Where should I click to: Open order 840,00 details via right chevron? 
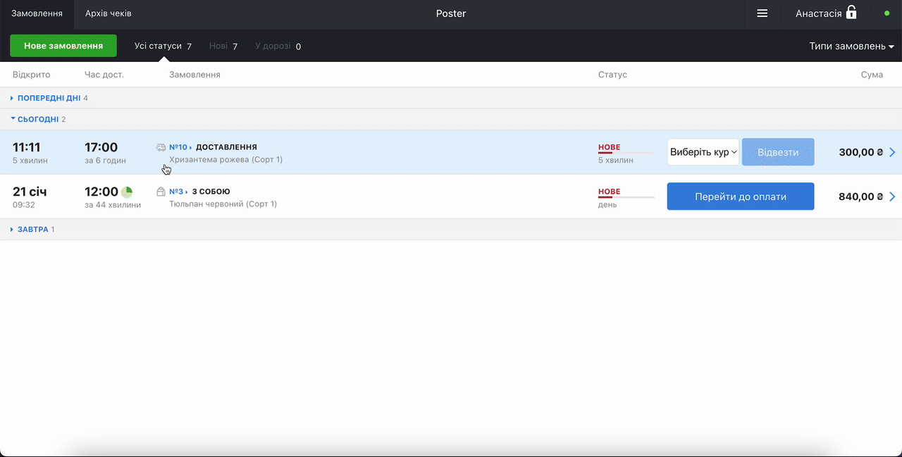[892, 196]
